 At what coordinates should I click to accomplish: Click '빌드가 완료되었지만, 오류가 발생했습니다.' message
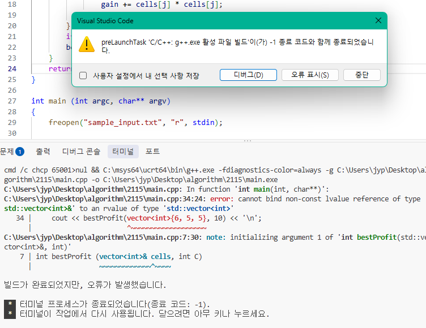85,285
